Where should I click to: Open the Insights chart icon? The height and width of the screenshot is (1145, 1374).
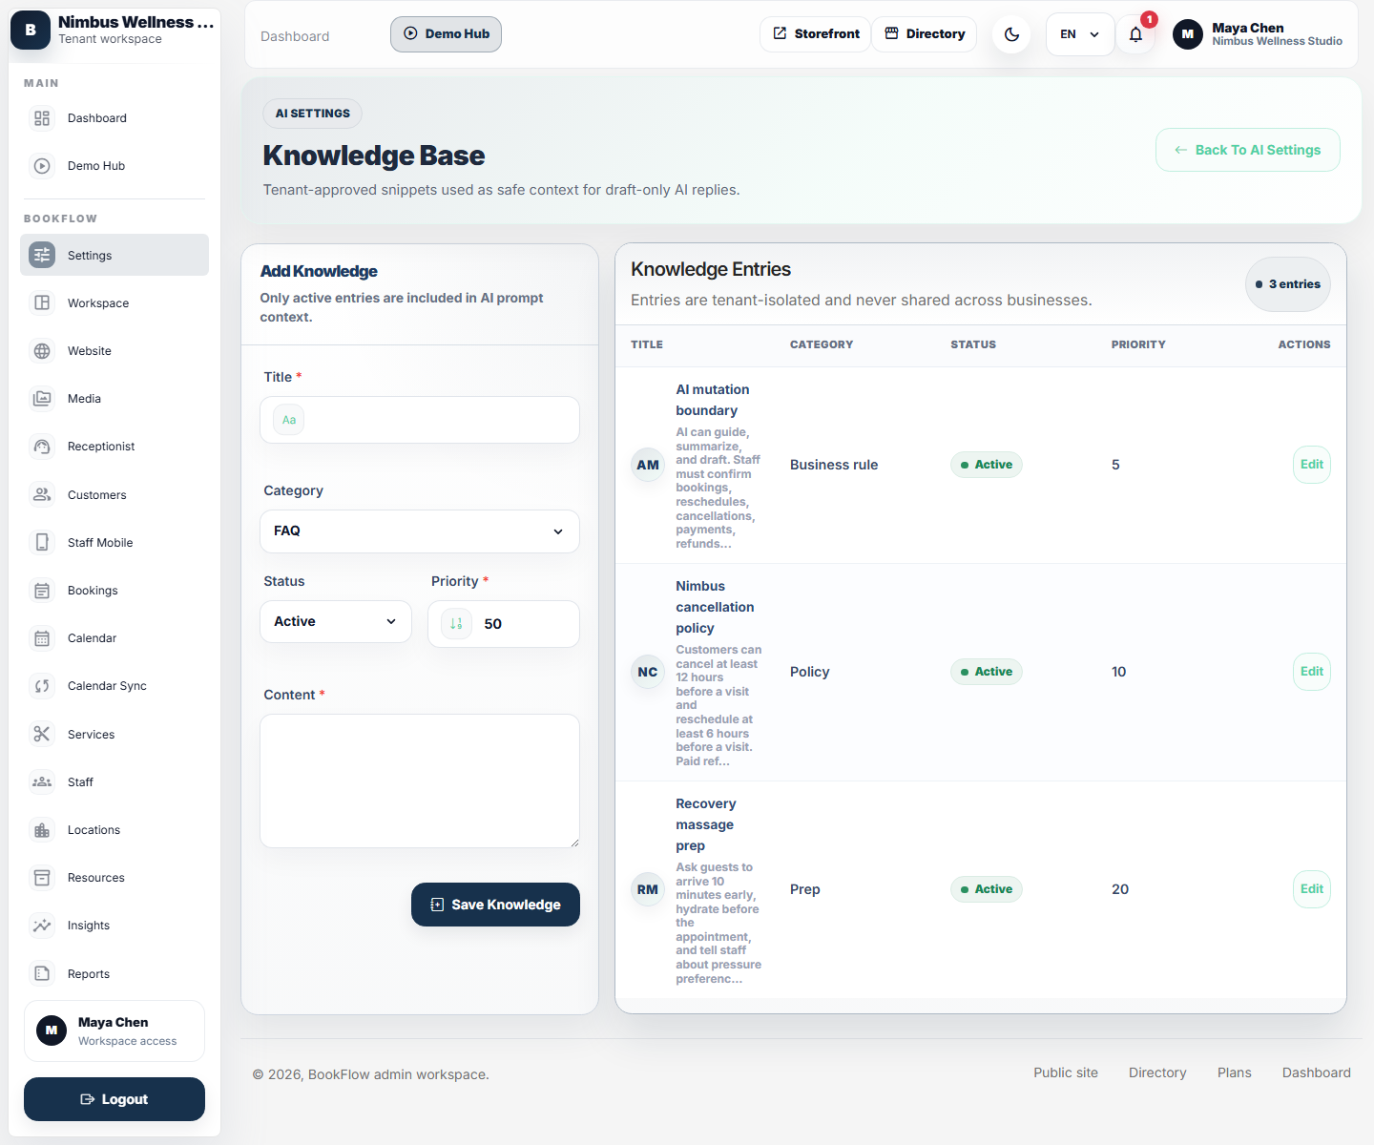pyautogui.click(x=42, y=926)
